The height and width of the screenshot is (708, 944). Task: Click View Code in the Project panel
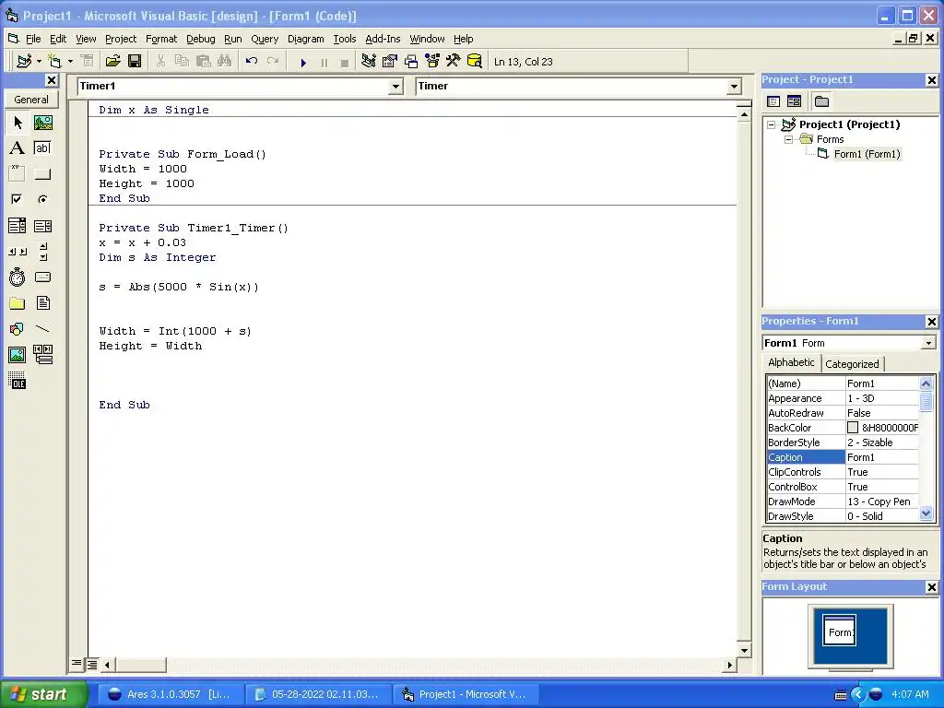(x=773, y=101)
